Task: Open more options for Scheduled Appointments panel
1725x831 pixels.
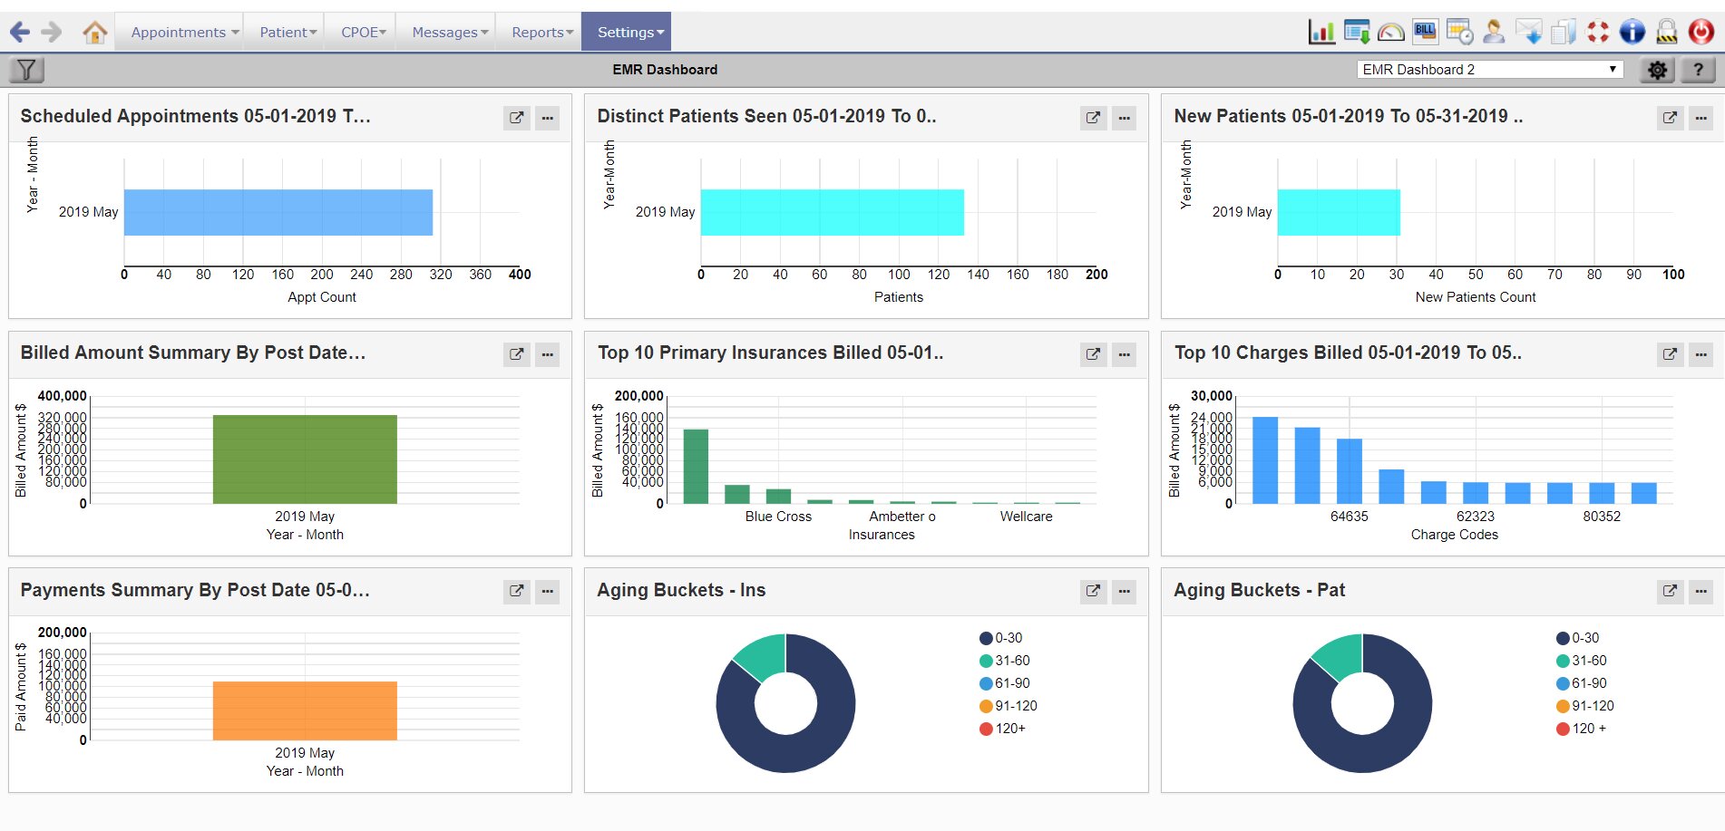Action: [547, 118]
